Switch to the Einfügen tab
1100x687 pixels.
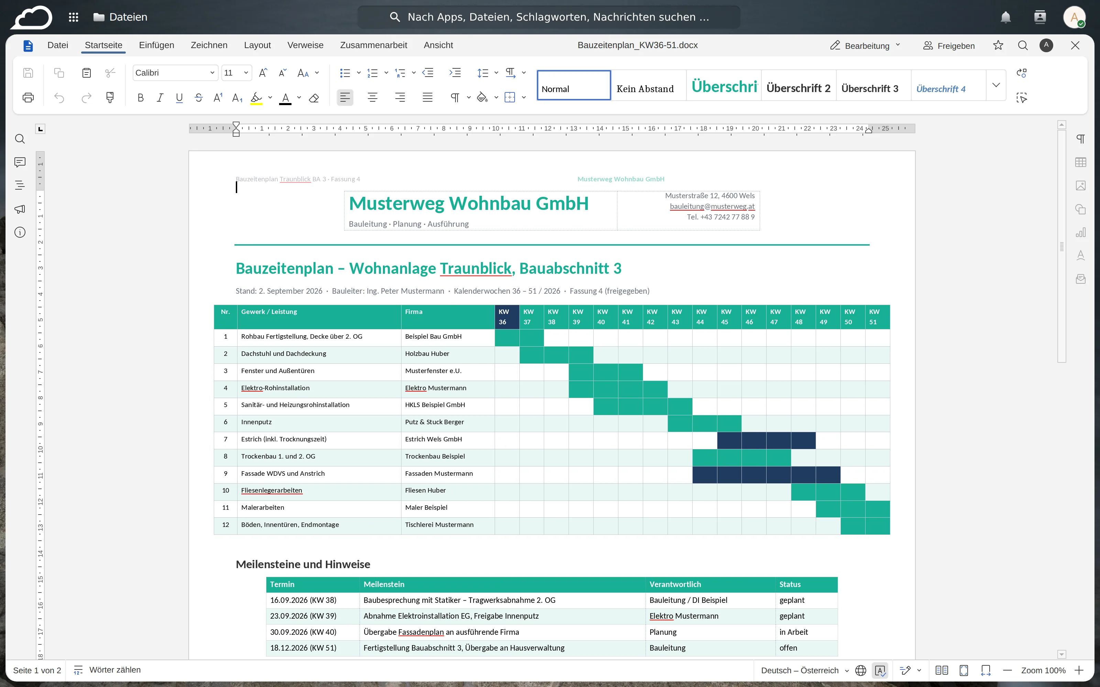point(156,45)
